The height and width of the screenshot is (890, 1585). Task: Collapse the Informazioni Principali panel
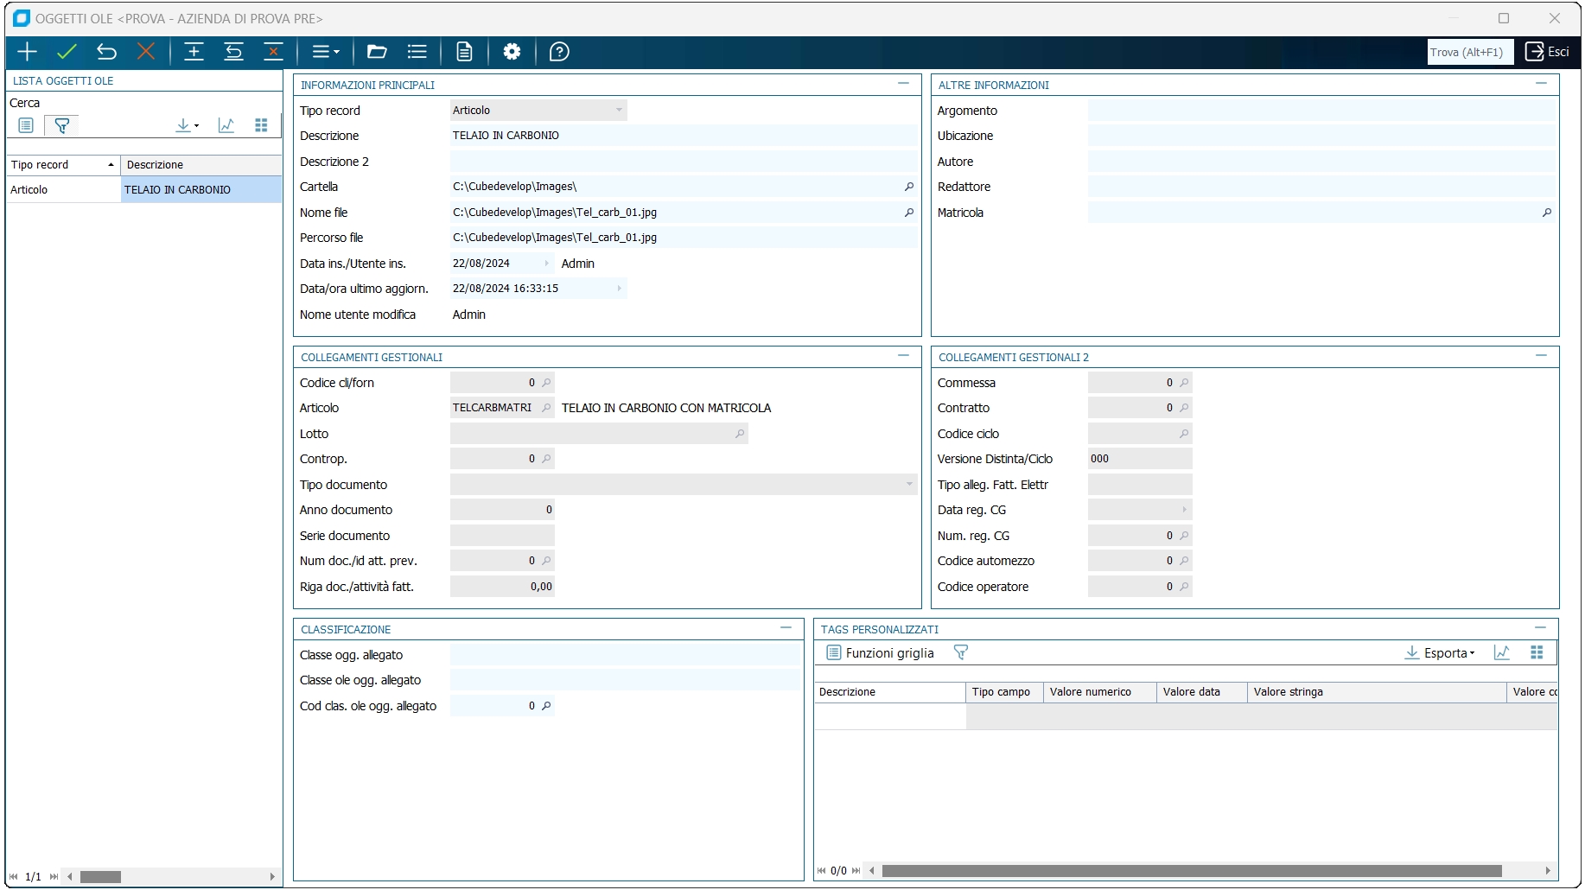pyautogui.click(x=903, y=84)
